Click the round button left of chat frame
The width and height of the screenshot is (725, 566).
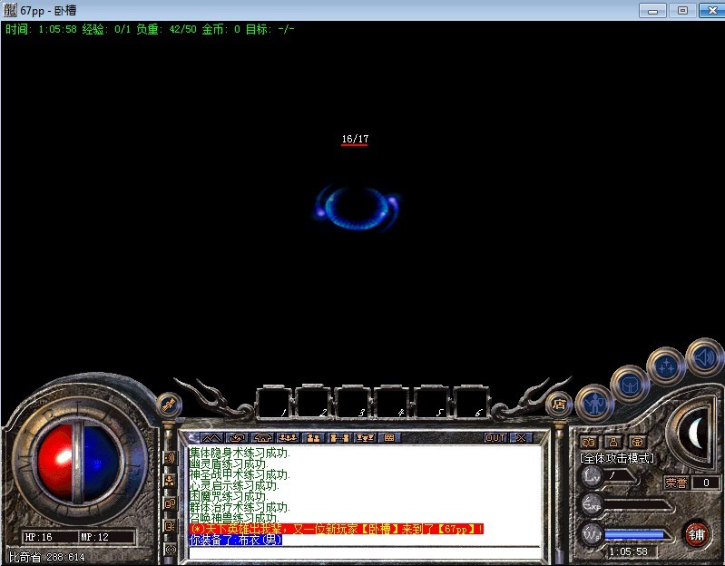(x=170, y=405)
